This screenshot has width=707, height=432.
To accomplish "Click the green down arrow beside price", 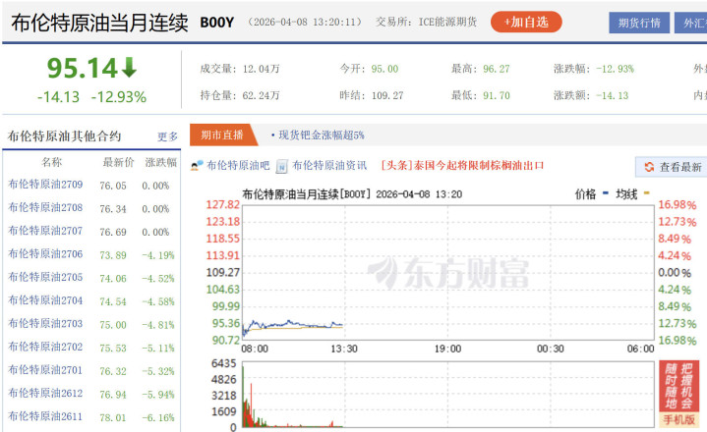I will [x=130, y=68].
